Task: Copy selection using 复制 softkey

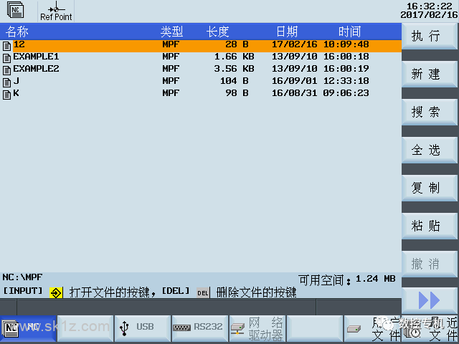Action: (x=430, y=188)
